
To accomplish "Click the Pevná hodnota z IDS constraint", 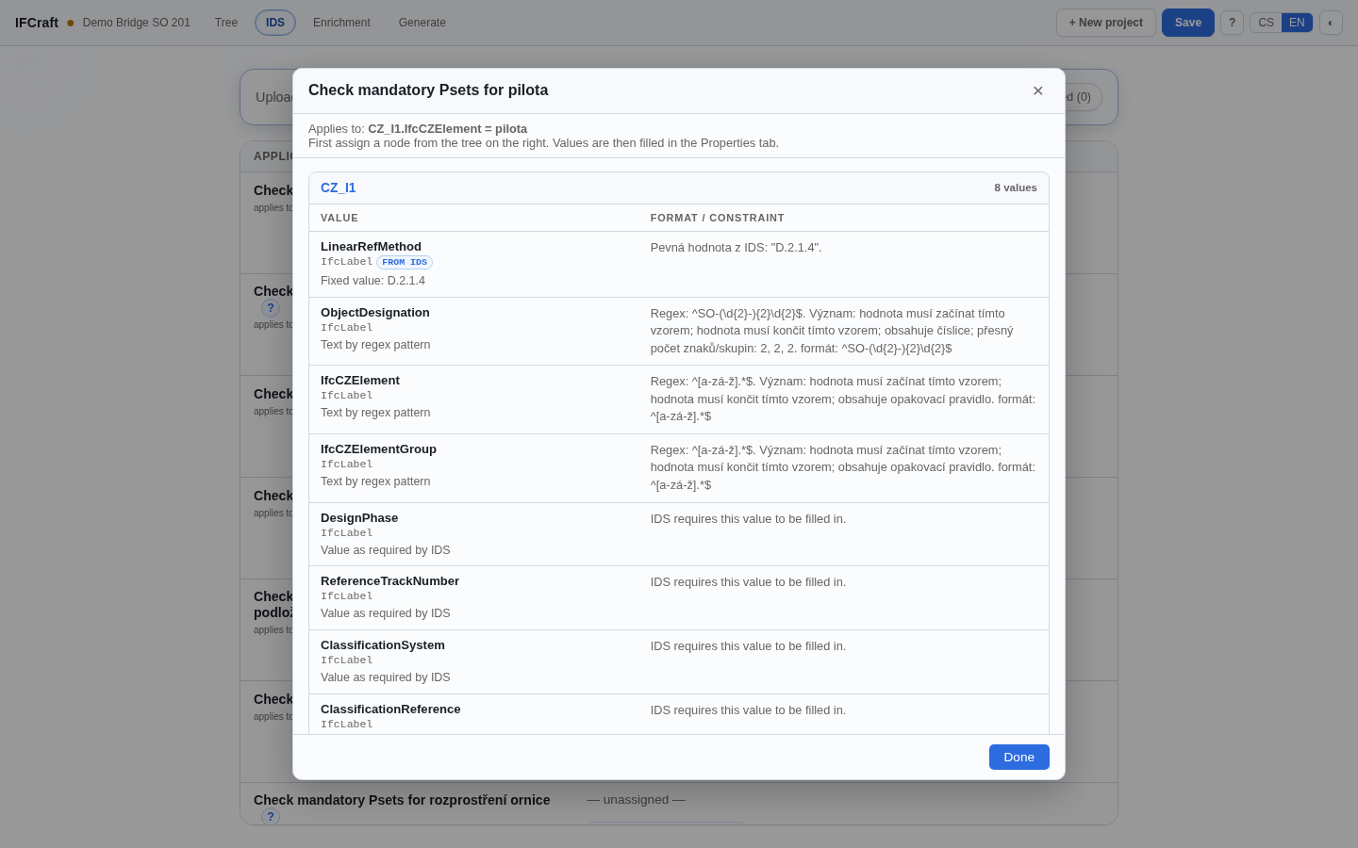I will point(736,248).
